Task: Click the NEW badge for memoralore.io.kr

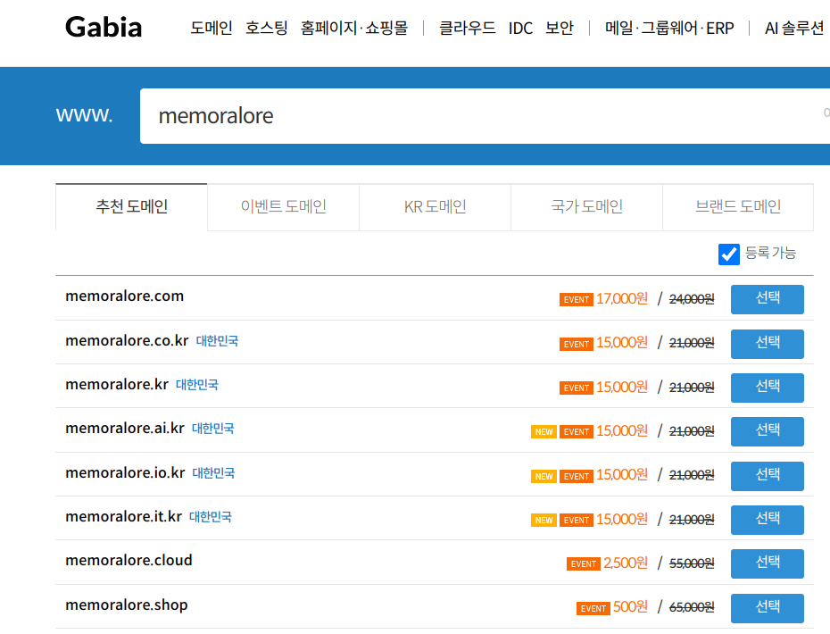Action: (544, 477)
